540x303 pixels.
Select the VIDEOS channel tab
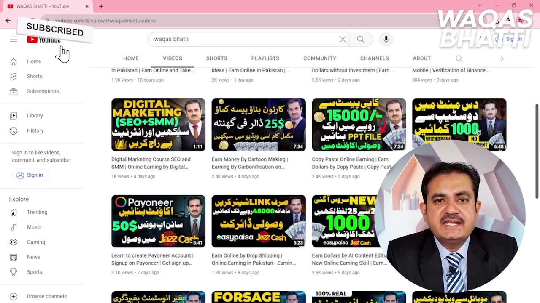tap(173, 58)
